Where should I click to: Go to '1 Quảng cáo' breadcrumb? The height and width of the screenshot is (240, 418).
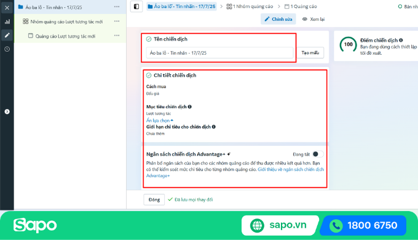point(301,6)
